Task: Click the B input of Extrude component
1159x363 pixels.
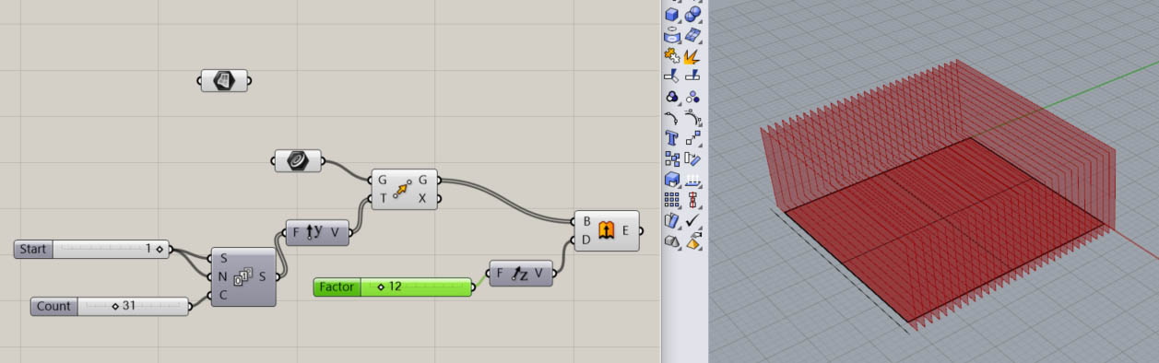Action: tap(586, 221)
